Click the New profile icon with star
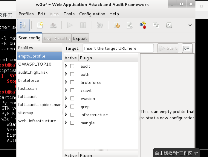This screenshot has height=157, width=208. pos(40,25)
